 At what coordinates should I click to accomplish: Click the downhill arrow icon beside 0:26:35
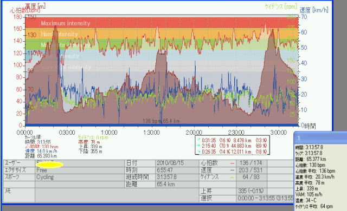click(x=198, y=151)
